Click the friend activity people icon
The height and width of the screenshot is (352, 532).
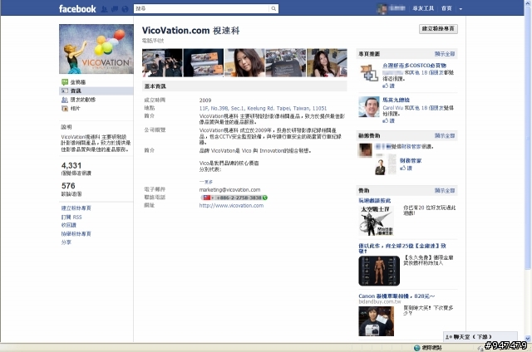click(65, 100)
